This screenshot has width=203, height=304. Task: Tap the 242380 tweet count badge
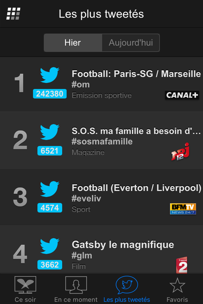50,94
